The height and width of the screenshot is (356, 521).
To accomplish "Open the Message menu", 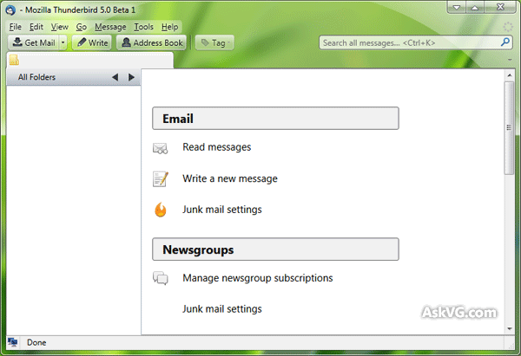I will click(110, 27).
